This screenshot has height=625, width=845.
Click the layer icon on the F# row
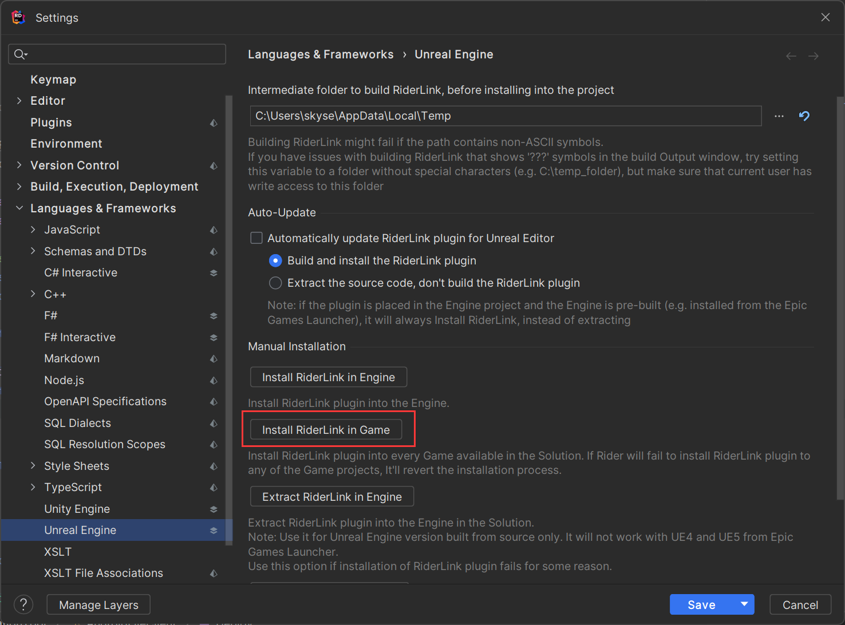pos(214,316)
